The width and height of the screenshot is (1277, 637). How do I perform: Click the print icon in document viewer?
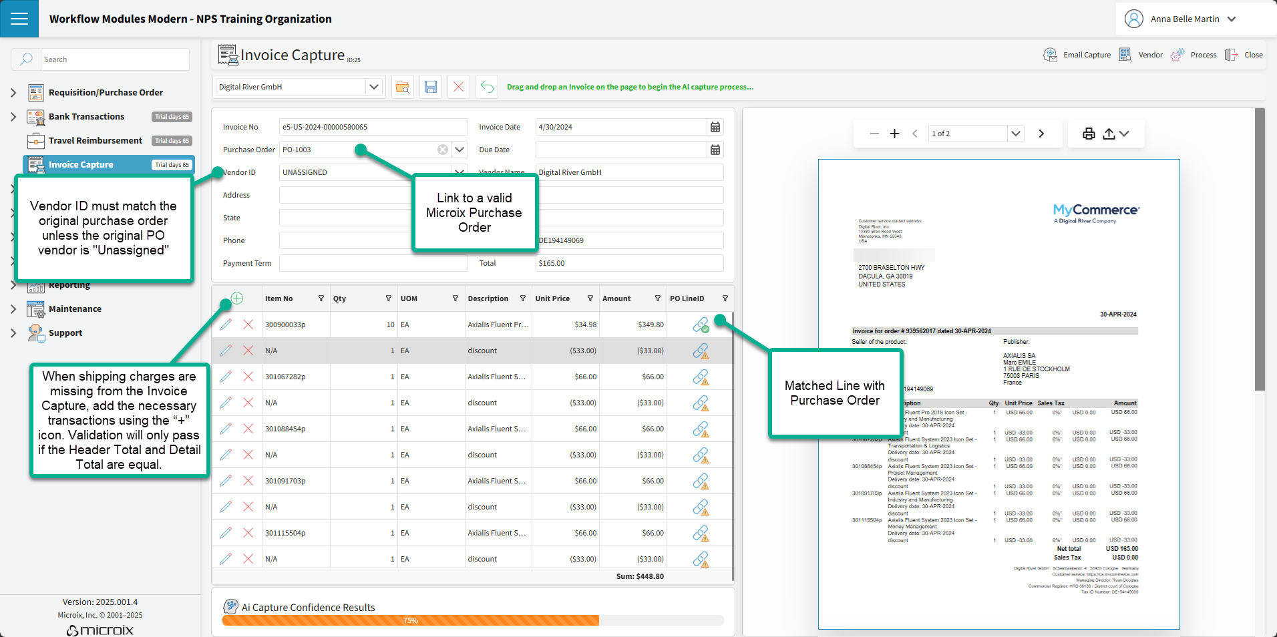tap(1089, 134)
